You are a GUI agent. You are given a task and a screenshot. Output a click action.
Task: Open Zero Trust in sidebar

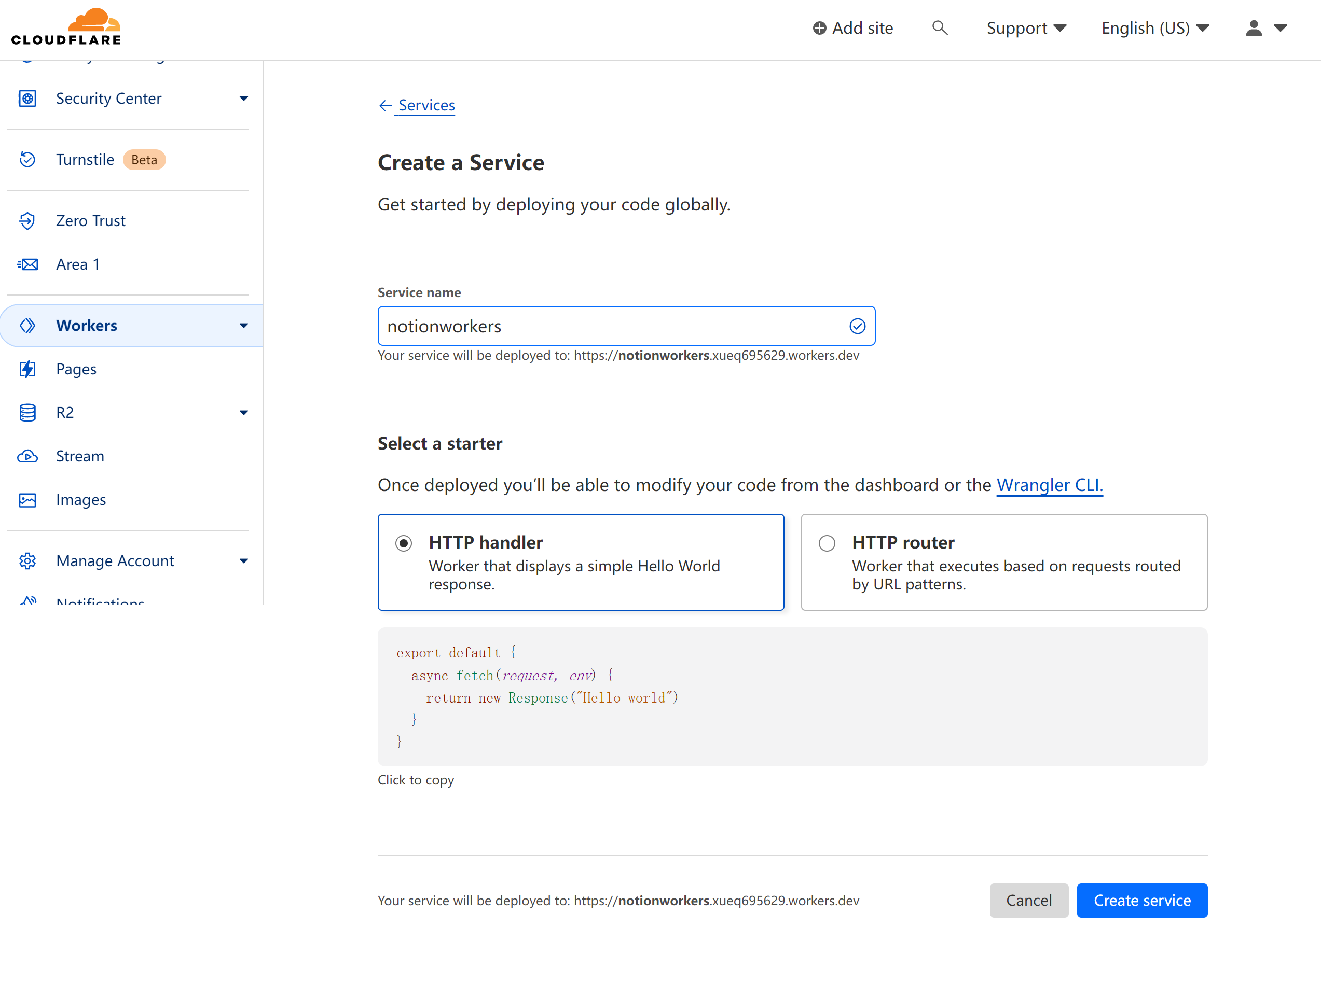click(x=90, y=221)
